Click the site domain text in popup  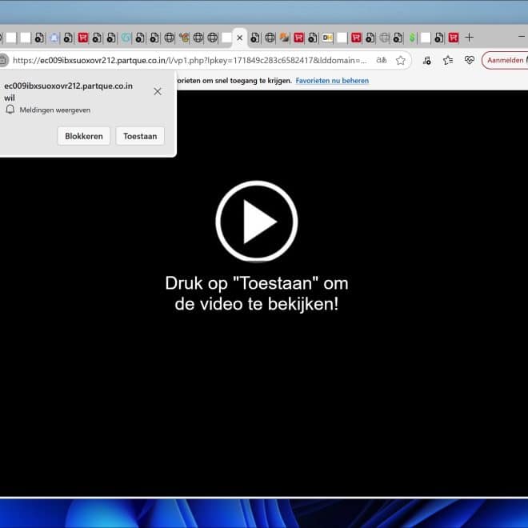tap(68, 86)
